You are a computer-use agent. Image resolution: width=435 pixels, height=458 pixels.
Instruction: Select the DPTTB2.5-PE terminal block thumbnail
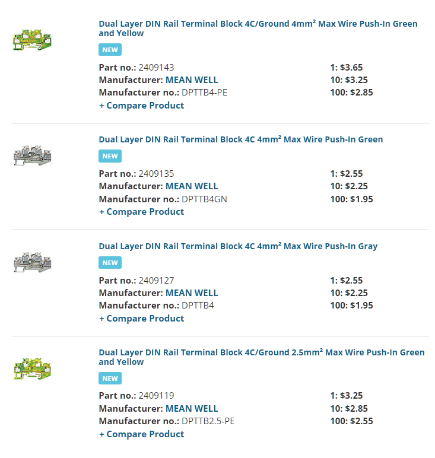[32, 369]
